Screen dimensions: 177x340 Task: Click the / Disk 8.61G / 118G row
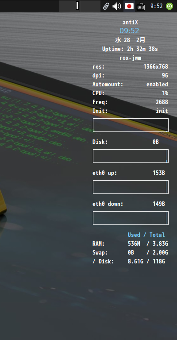129,262
